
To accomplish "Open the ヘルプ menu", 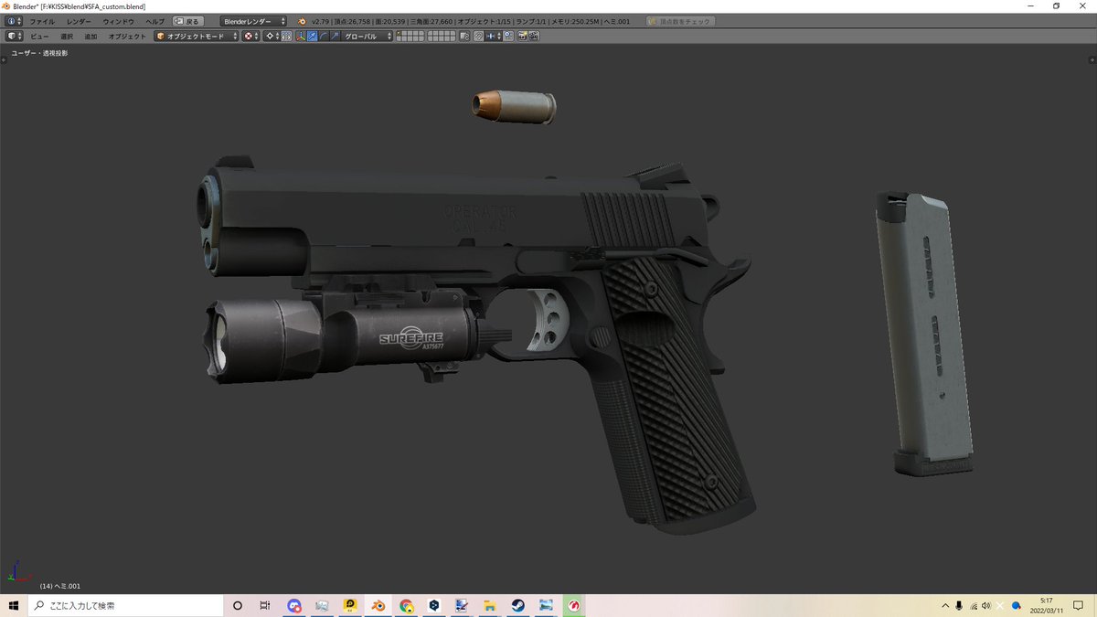I will coord(155,21).
